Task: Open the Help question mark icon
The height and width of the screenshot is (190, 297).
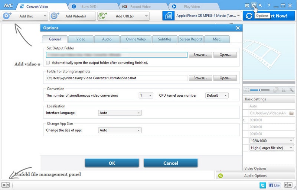Action: tap(269, 6)
